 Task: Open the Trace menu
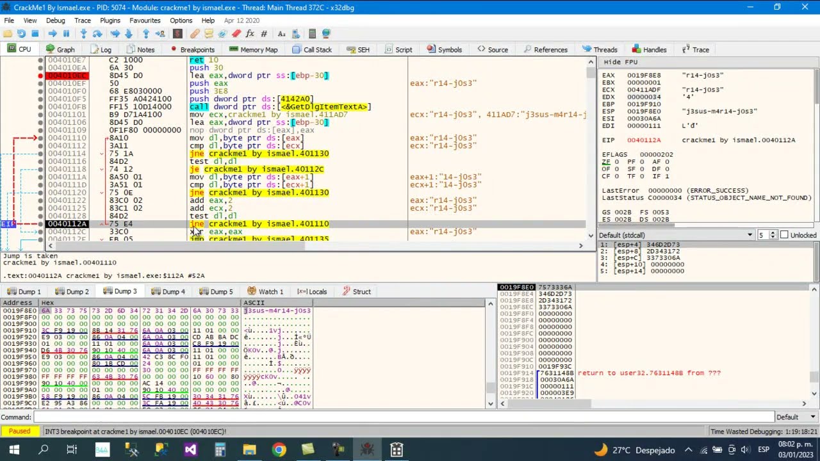(x=83, y=20)
